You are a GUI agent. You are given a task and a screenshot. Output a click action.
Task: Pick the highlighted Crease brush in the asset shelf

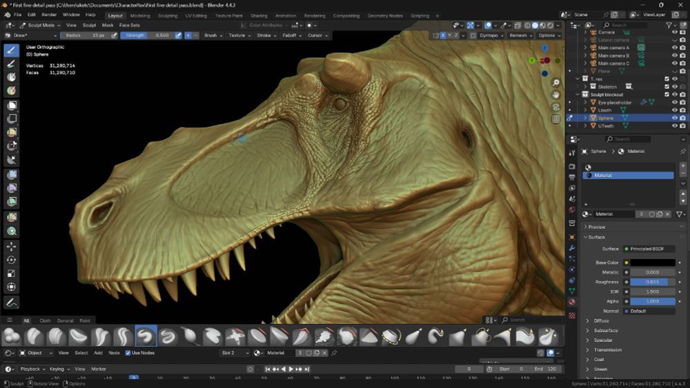pos(146,336)
